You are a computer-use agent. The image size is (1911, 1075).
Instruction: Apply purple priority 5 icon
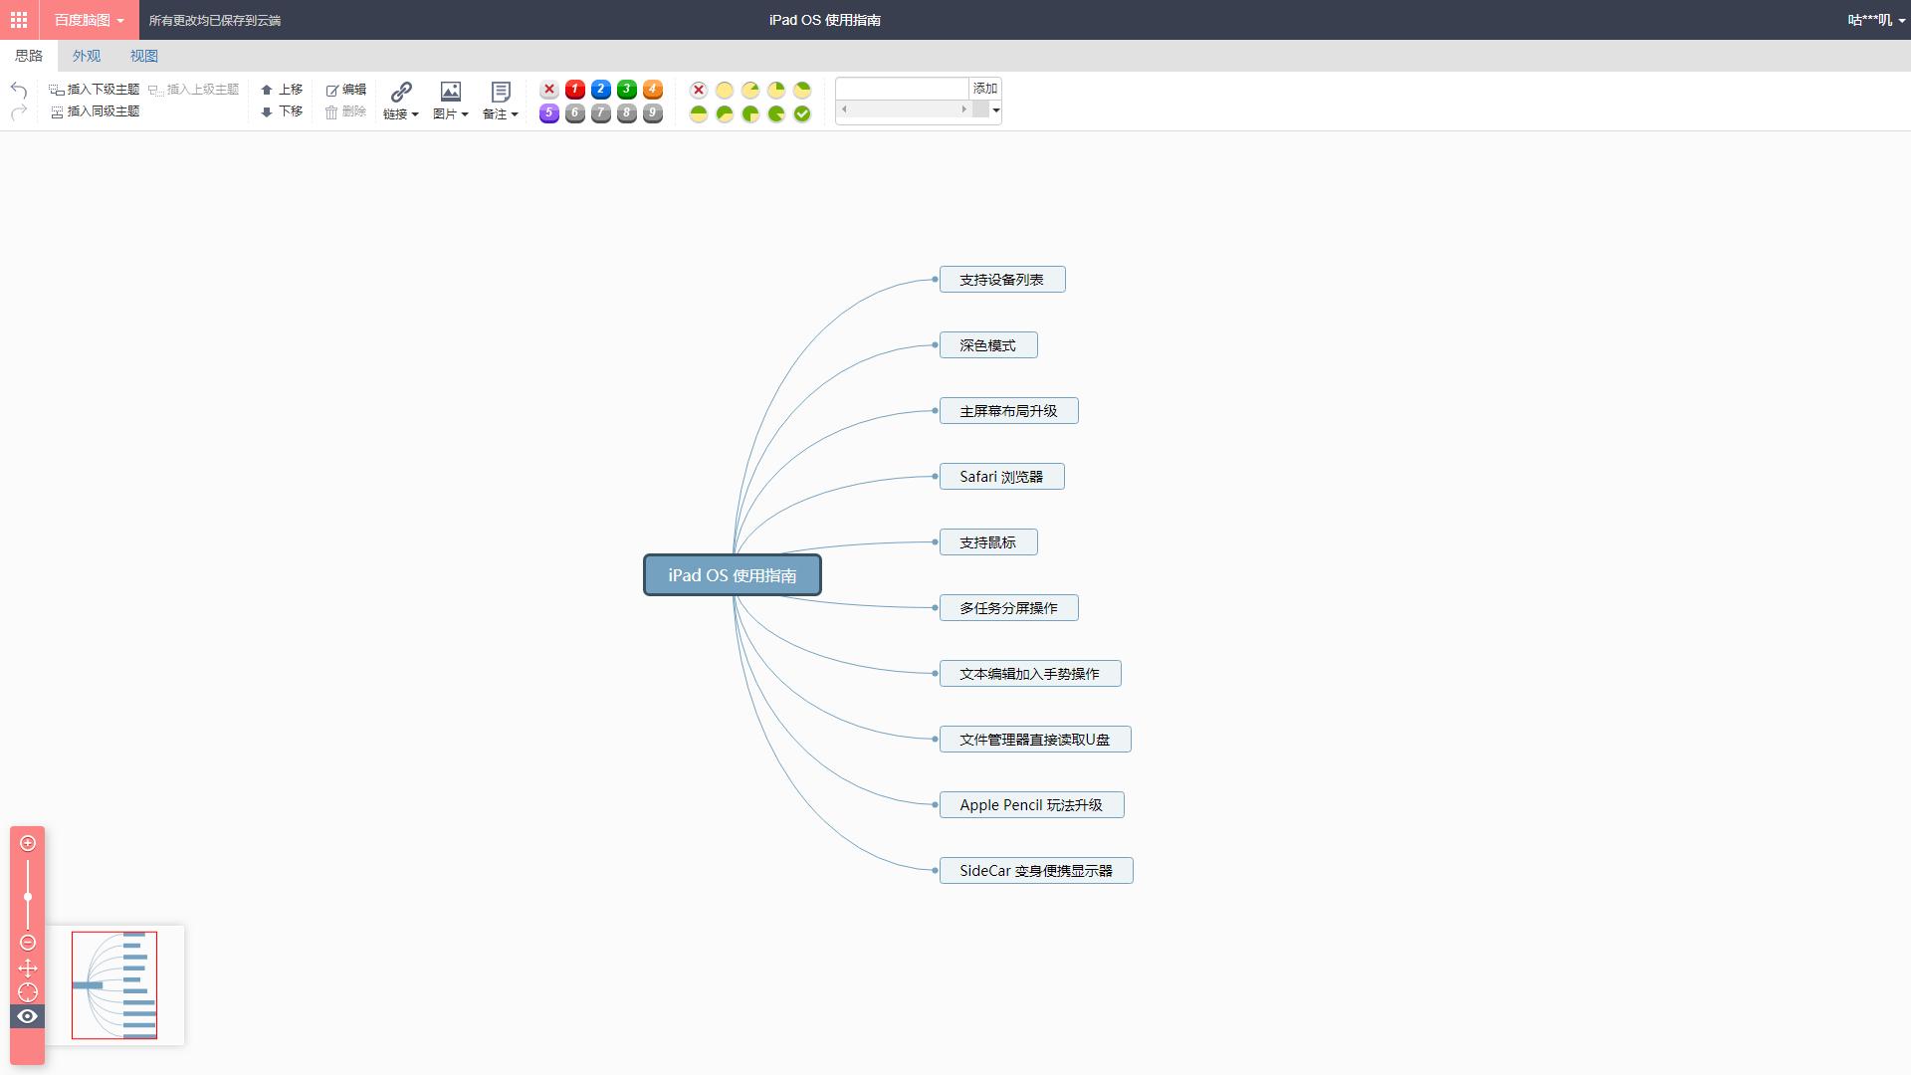(548, 113)
